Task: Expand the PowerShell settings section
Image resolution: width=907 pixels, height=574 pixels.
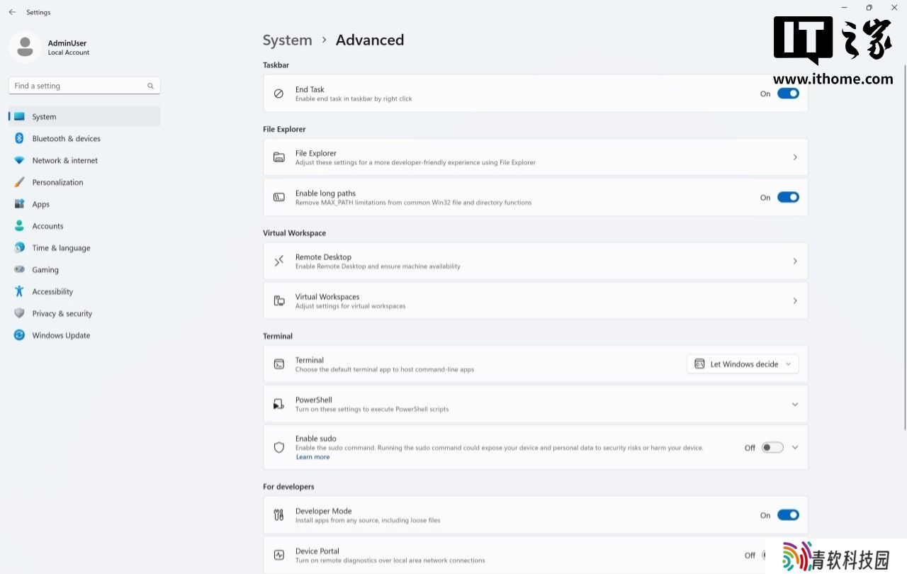Action: click(794, 405)
